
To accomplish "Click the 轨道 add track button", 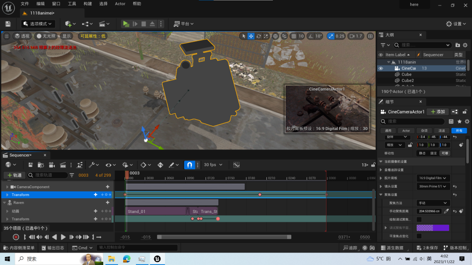I will pyautogui.click(x=14, y=175).
